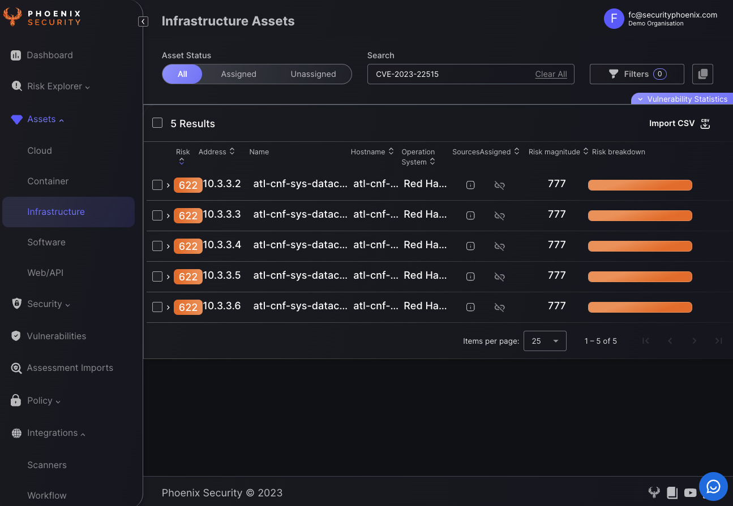
Task: Check the box for asset 10.3.3.5
Action: tap(157, 276)
